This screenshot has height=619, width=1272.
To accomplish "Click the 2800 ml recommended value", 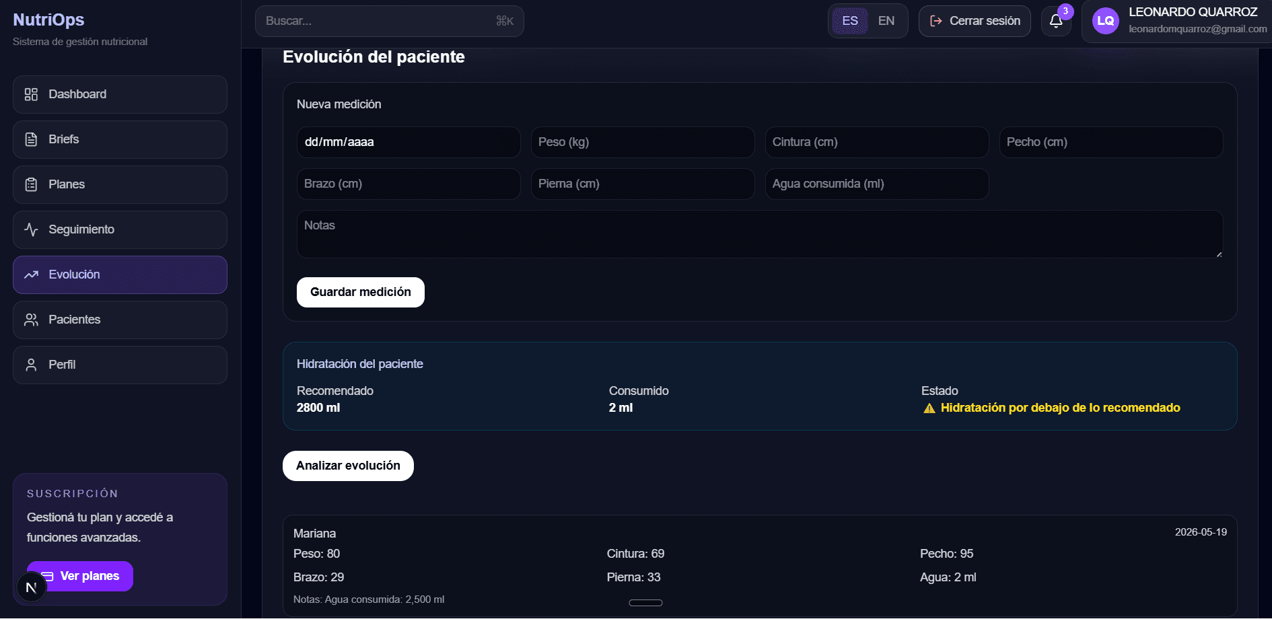I will pos(318,408).
